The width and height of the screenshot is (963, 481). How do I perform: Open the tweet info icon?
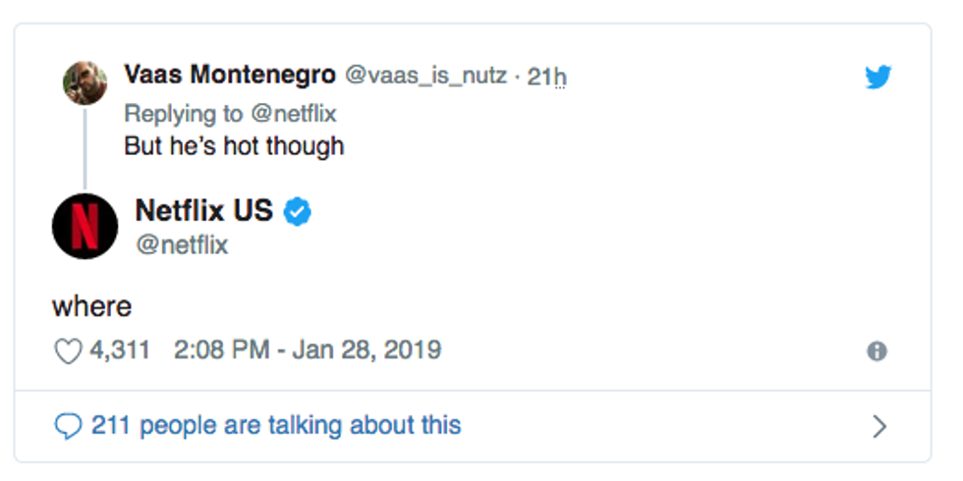878,351
